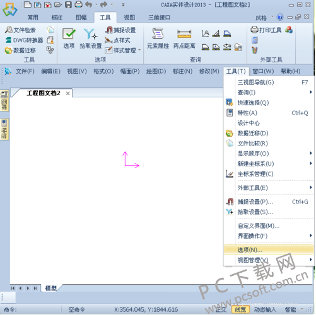Click the quick access toolbar customize arrow

tap(123, 4)
